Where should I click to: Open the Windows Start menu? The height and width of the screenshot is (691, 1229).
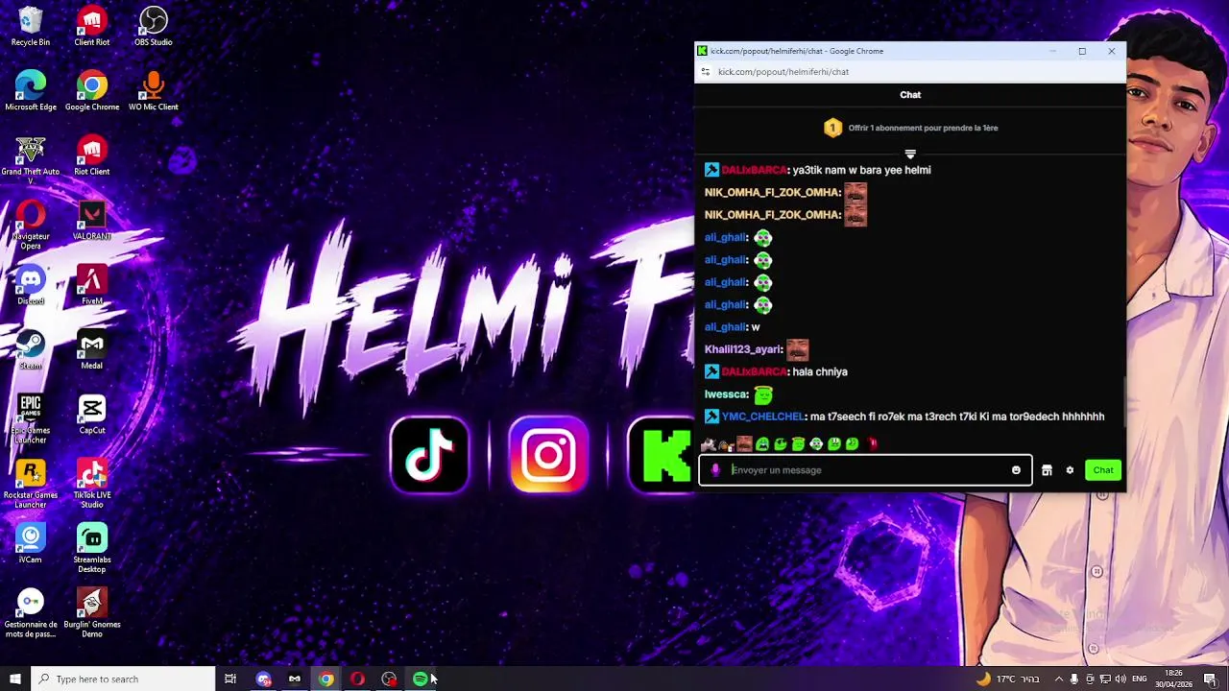point(14,679)
